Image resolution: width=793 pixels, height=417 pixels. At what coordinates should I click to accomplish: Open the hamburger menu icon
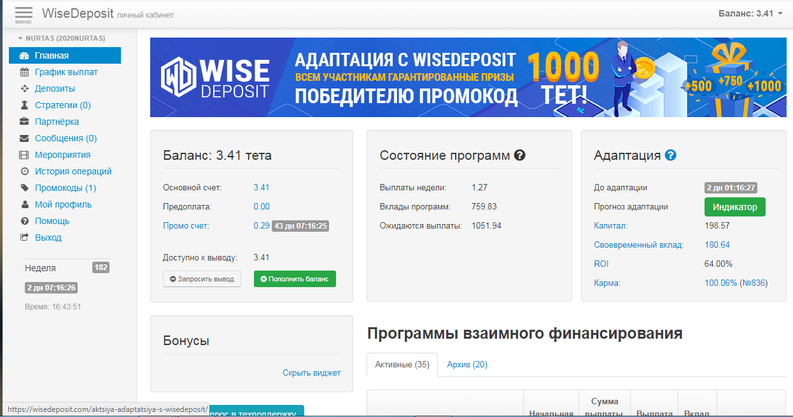pos(23,13)
